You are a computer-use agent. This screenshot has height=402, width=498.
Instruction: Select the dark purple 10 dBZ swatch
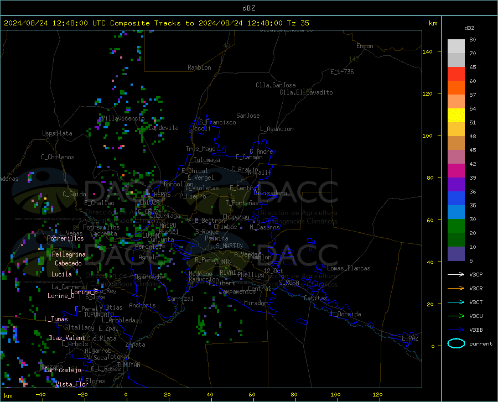tap(456, 254)
